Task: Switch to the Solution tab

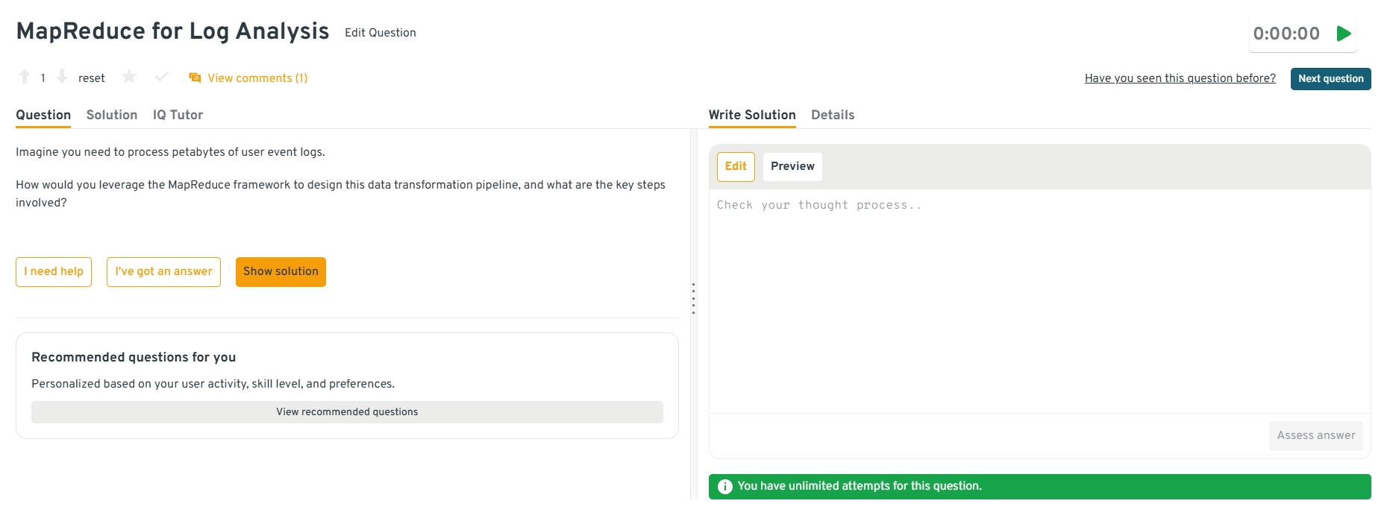Action: [112, 115]
